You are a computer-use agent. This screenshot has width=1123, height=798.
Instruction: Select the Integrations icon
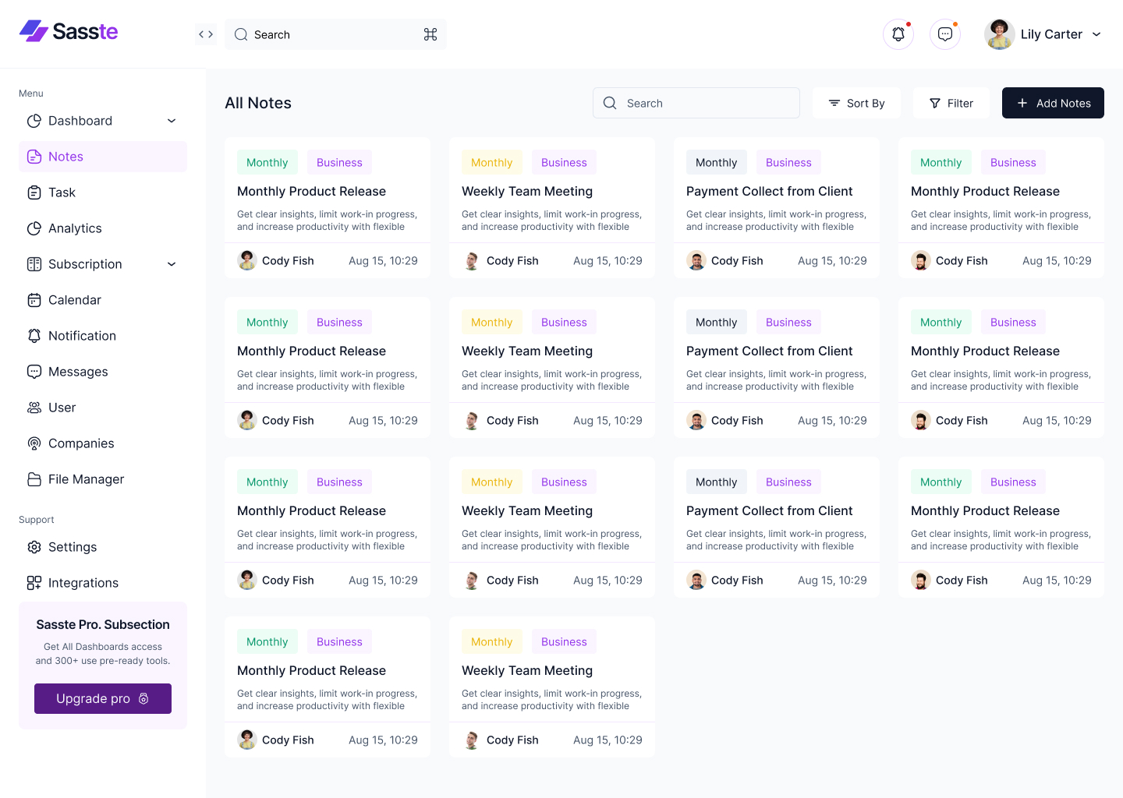pos(34,582)
